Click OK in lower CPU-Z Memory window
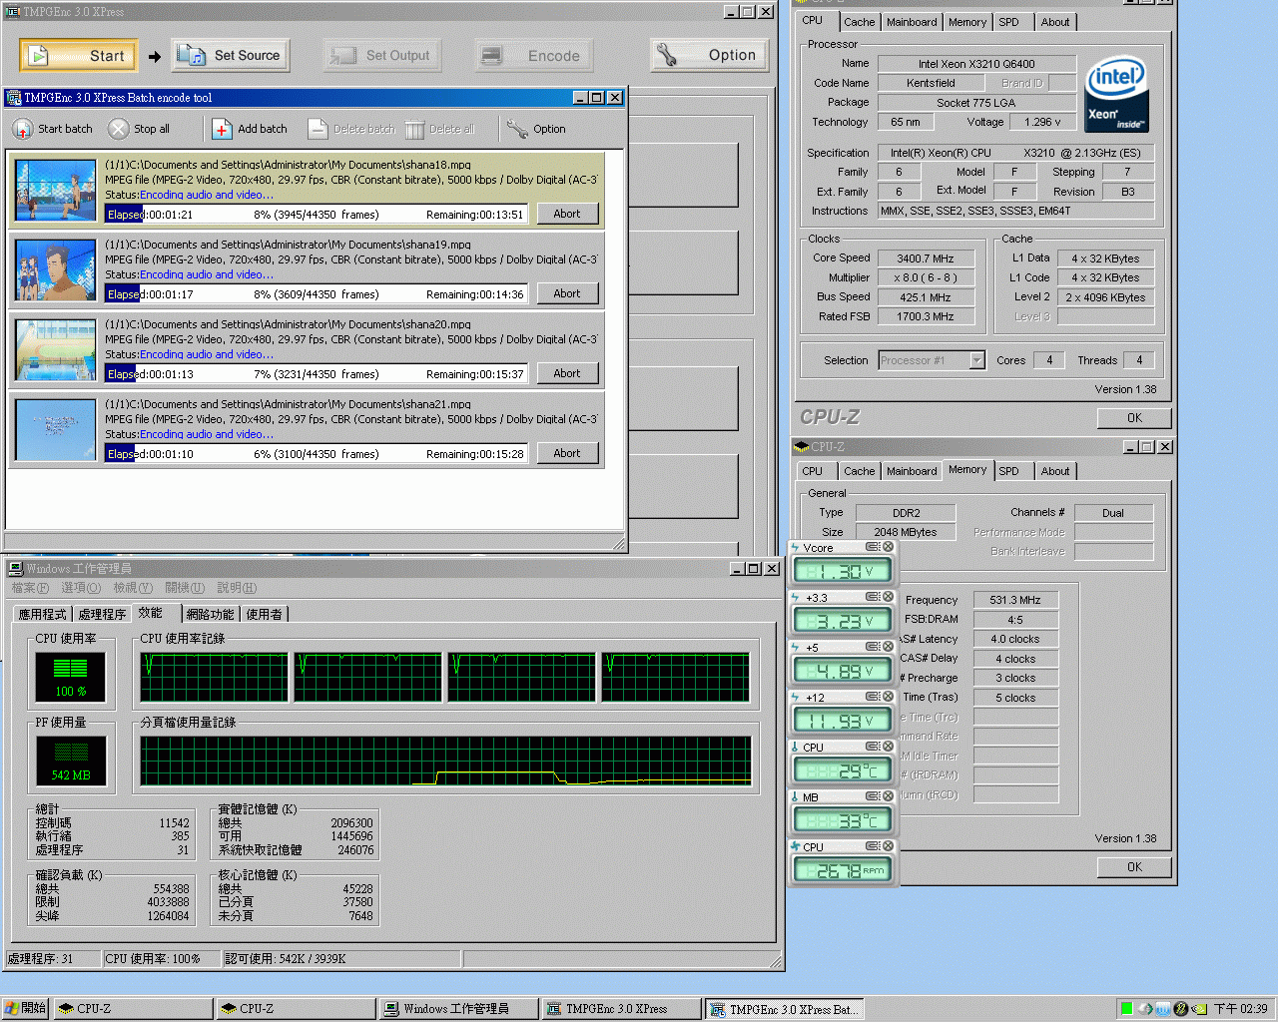 (x=1134, y=867)
